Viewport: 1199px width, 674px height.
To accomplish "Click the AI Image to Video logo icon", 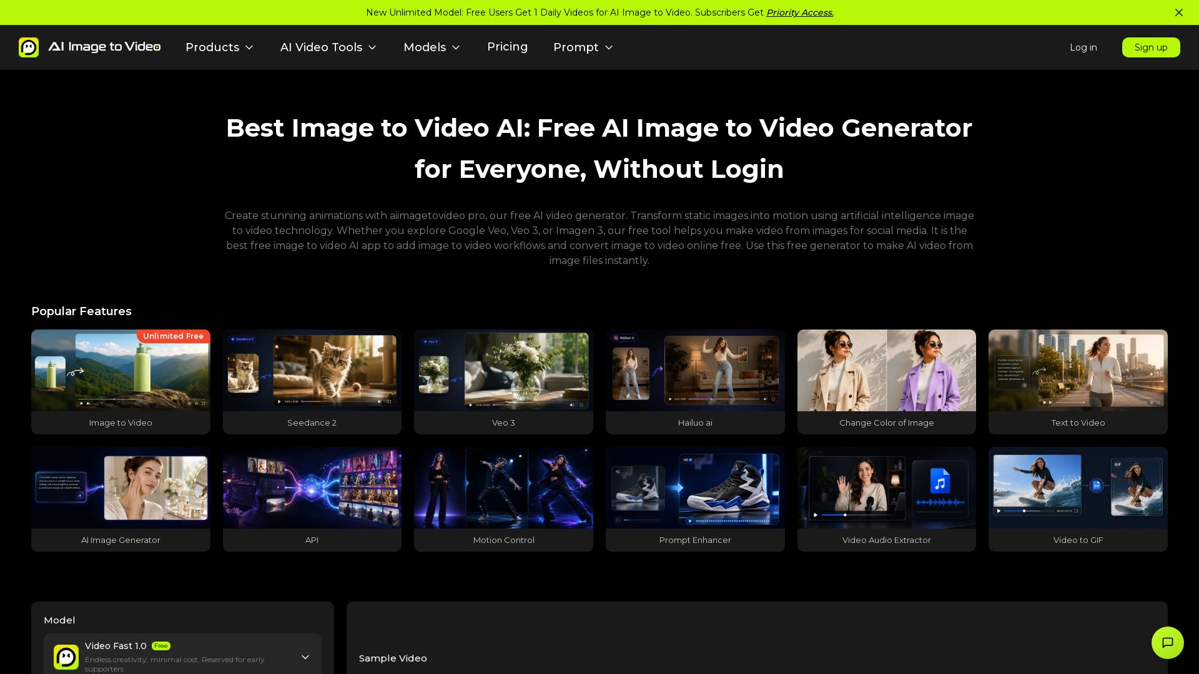I will 29,47.
